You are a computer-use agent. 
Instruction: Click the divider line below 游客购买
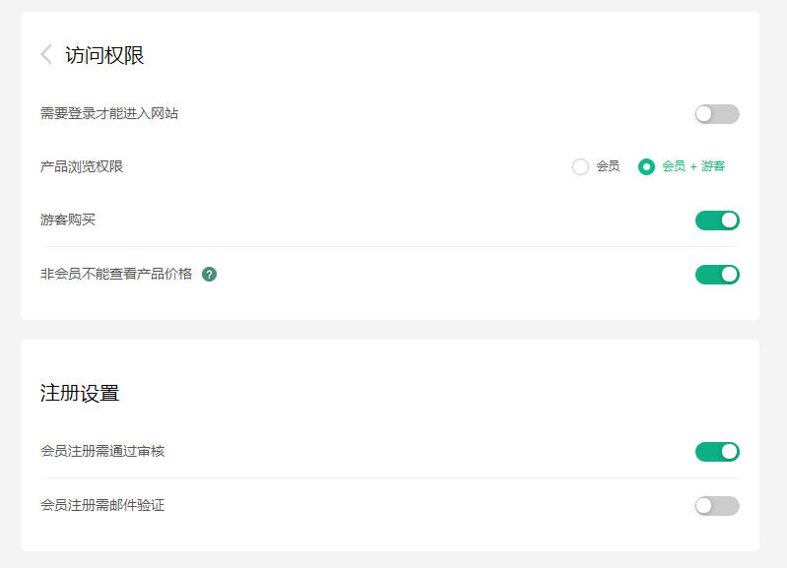pos(389,247)
